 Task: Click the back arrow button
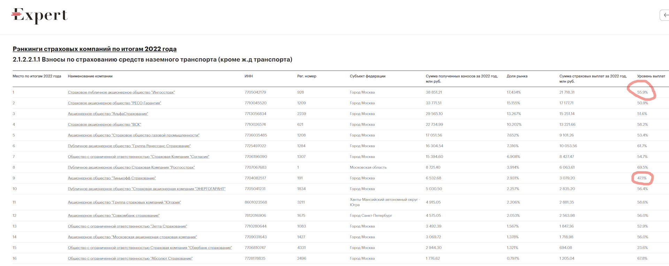click(665, 15)
